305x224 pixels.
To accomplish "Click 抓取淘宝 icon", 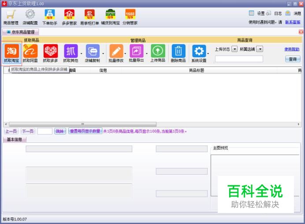I will pos(11,53).
